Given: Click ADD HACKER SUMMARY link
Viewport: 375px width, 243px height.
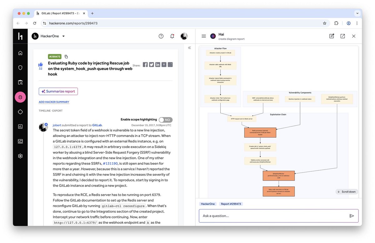Looking at the screenshot, I should pyautogui.click(x=54, y=102).
